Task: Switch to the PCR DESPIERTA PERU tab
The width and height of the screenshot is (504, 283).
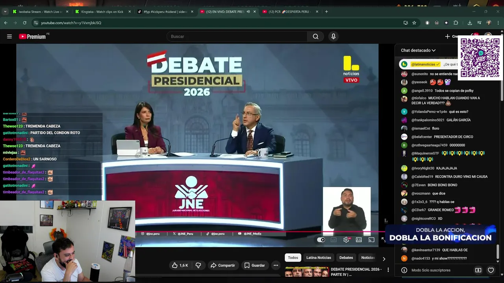Action: 290,12
